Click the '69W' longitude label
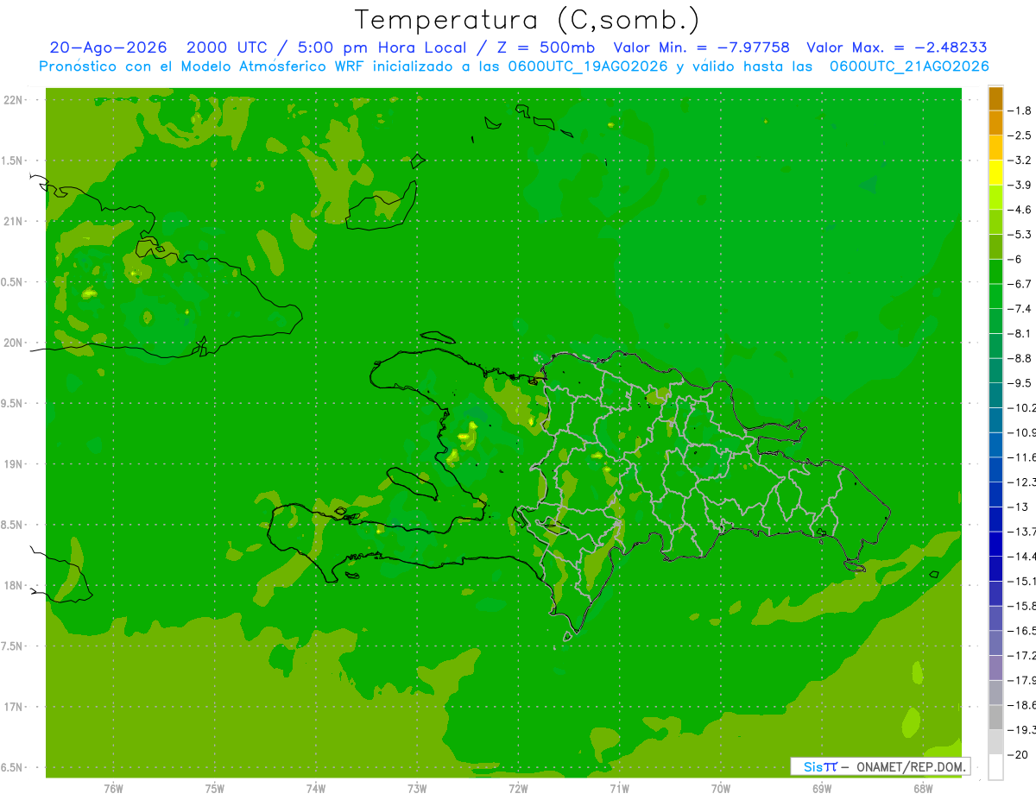 822,789
